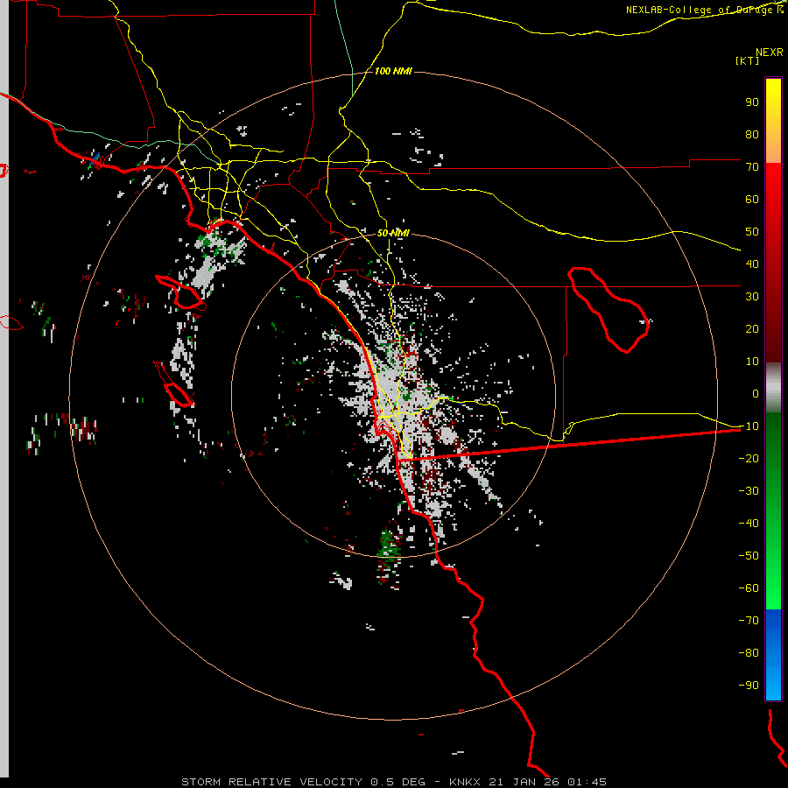The image size is (788, 788).
Task: Click the [KT] units label above the scale
Action: (747, 60)
